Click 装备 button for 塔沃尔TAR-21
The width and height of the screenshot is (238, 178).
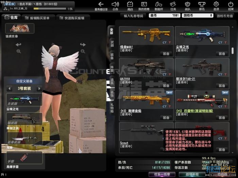tap(222, 86)
